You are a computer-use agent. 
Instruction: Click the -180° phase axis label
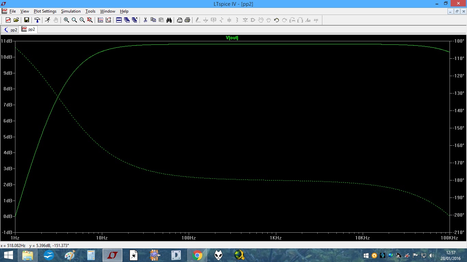click(458, 180)
